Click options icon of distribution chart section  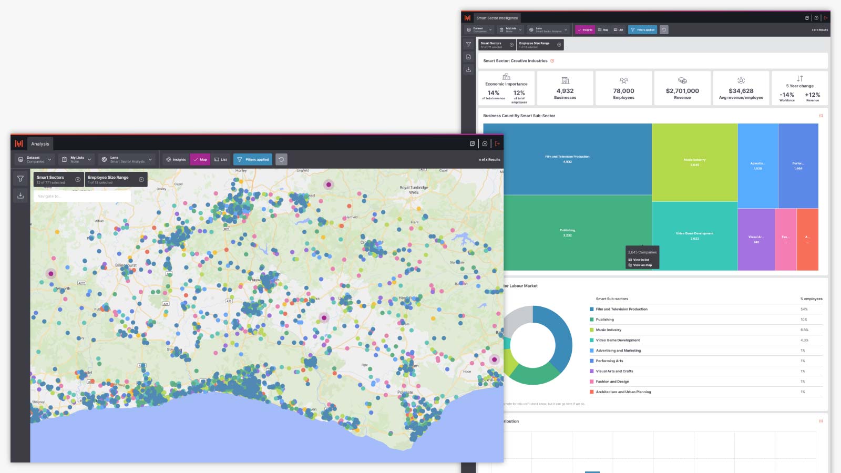[x=821, y=421]
